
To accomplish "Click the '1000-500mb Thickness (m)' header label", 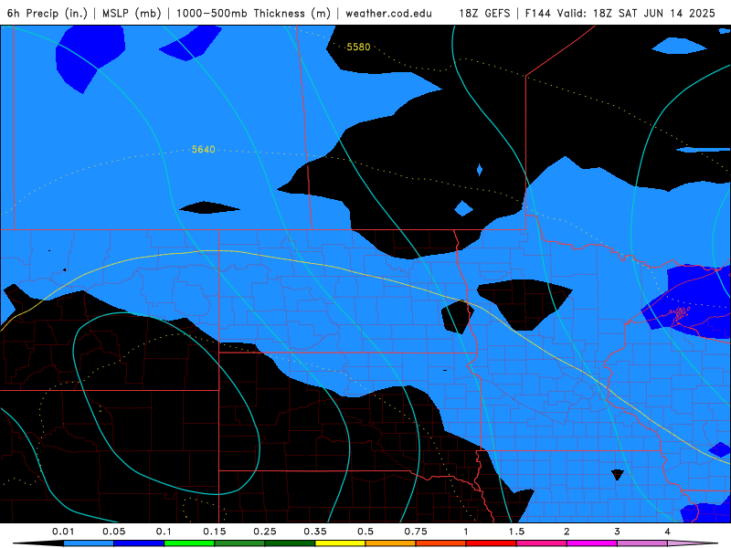I will [253, 13].
